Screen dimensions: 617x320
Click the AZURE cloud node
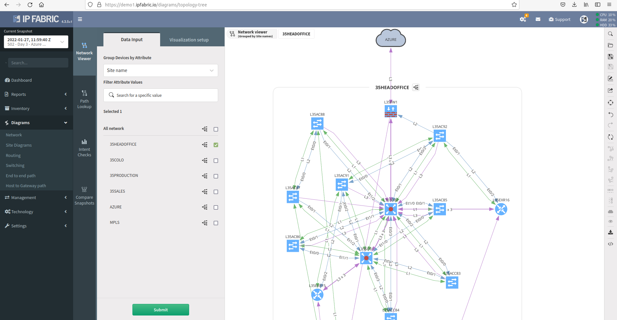390,39
